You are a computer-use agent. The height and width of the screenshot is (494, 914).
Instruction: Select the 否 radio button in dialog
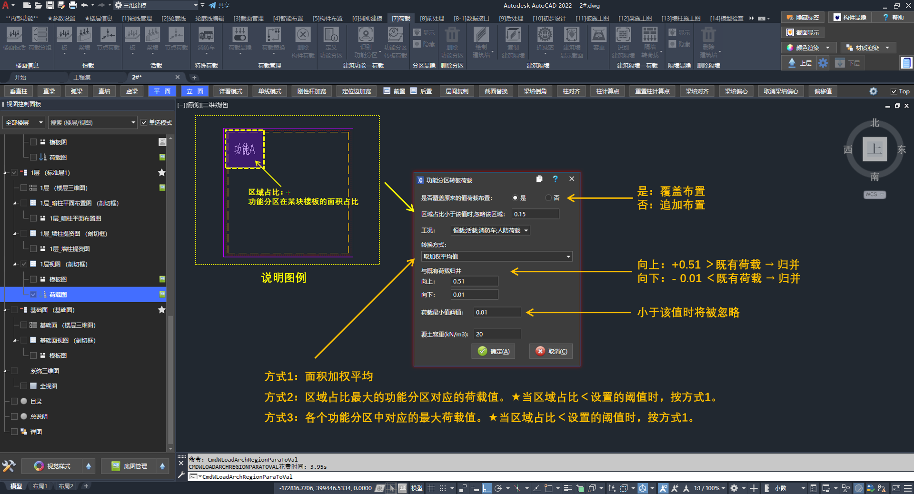pos(548,198)
